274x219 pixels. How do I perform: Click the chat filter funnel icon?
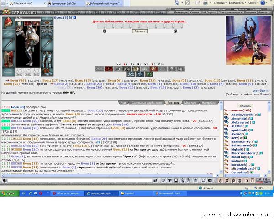pos(169,180)
